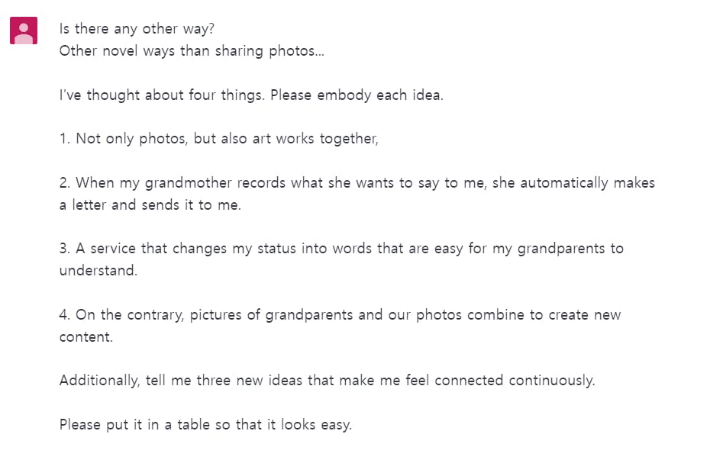The width and height of the screenshot is (710, 460).
Task: Click the sentence "Please embody each idea."
Action: click(x=357, y=96)
